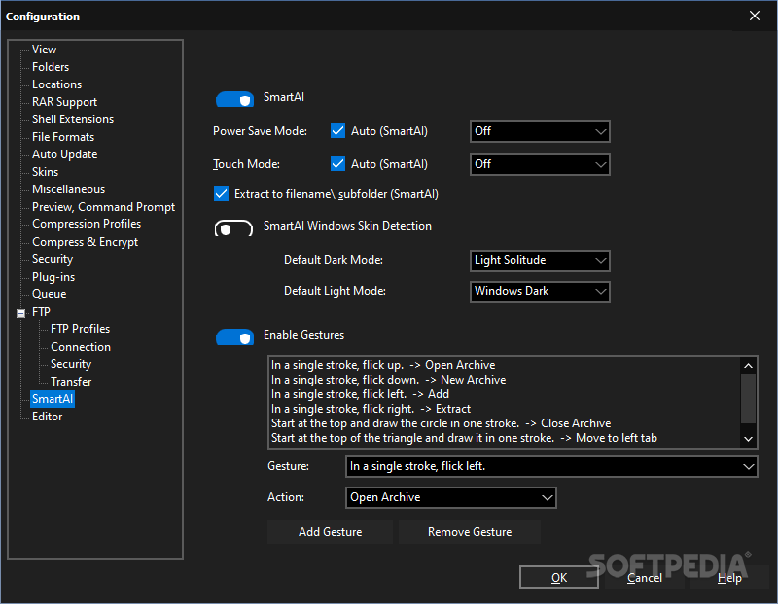The height and width of the screenshot is (604, 778).
Task: Click the Remove Gesture button
Action: click(470, 532)
